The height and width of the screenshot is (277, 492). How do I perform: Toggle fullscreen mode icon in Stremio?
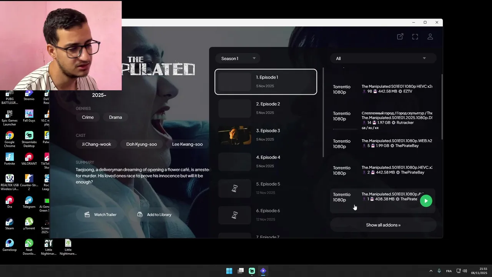point(415,37)
